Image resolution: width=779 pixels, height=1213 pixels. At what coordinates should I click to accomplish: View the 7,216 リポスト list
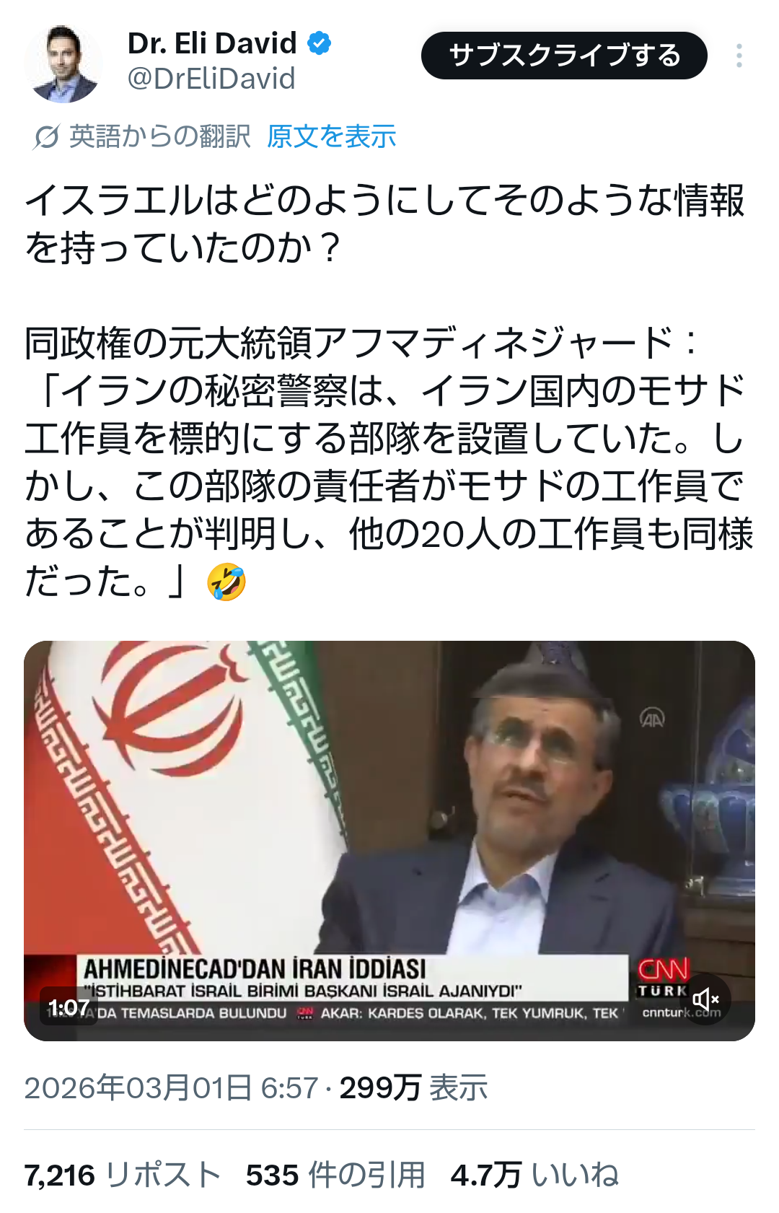tap(123, 1175)
